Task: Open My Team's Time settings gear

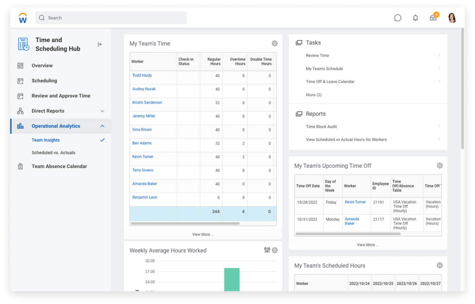Action: coord(275,43)
